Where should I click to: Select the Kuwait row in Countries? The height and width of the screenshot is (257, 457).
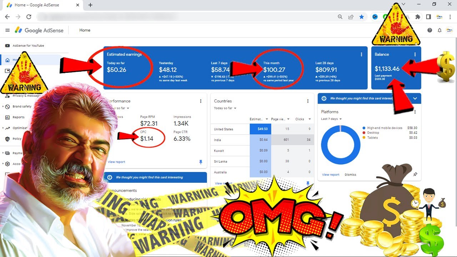(x=262, y=151)
